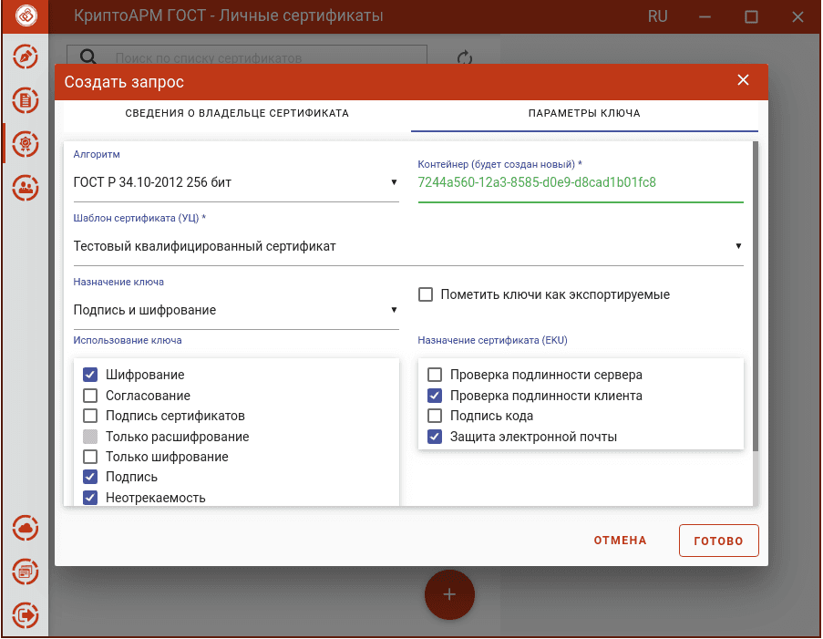The image size is (823, 639).
Task: Uncheck Проверка подлинности клиента checkbox
Action: (435, 396)
